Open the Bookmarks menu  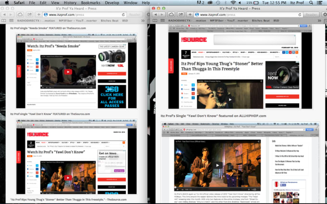(90, 3)
